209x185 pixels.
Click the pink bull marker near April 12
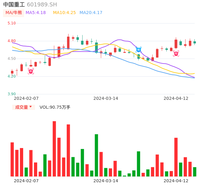click(x=176, y=53)
